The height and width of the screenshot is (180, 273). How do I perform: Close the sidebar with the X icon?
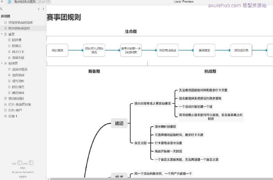(x=2, y=2)
